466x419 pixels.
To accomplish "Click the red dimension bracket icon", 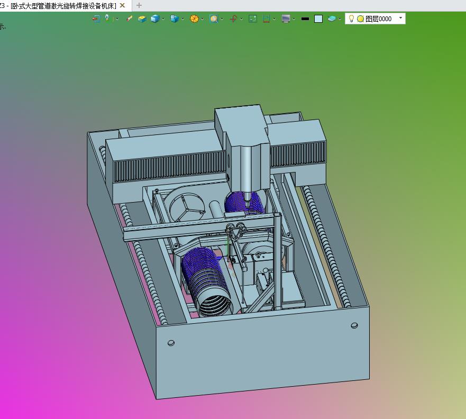I will point(266,19).
